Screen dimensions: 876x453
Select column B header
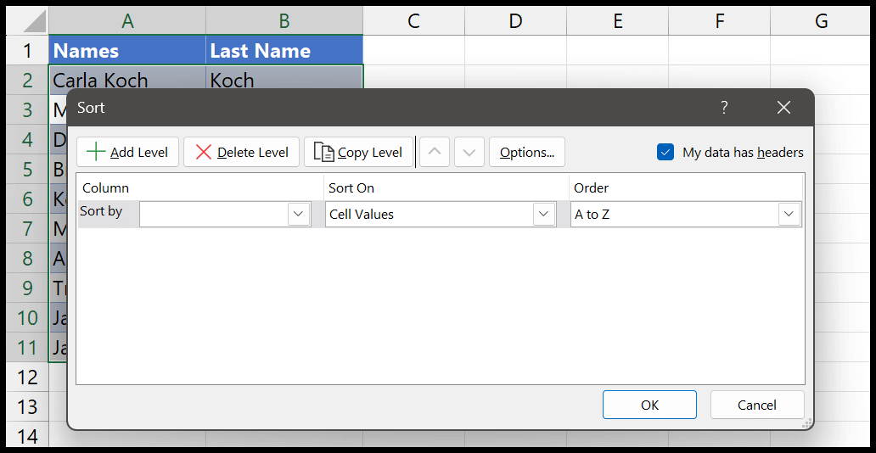click(x=284, y=21)
